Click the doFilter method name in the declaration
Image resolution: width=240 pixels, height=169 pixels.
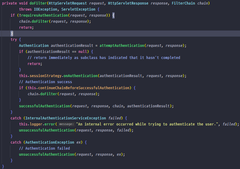(38, 3)
